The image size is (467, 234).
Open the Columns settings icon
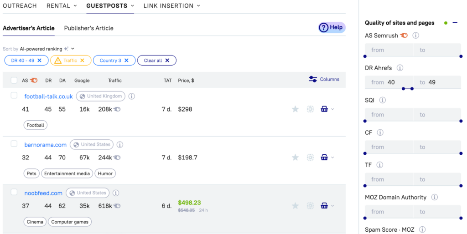pos(313,79)
